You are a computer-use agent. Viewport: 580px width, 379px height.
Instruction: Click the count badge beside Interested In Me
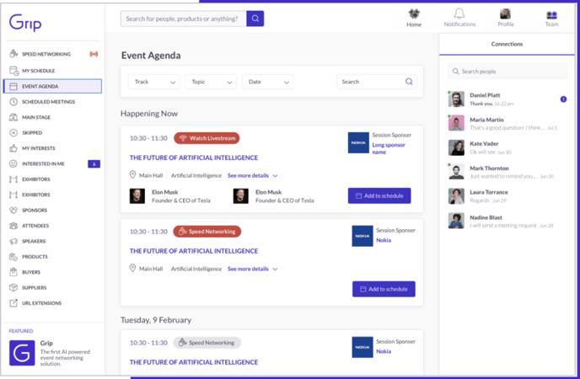94,163
